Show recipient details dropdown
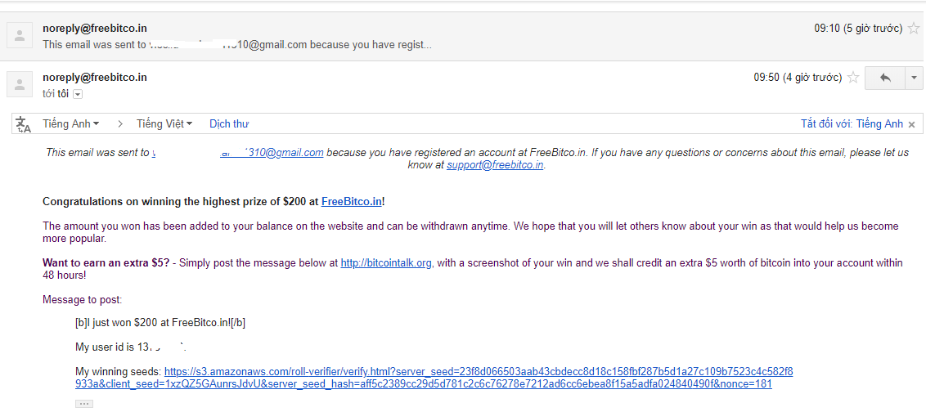926x412 pixels. click(78, 94)
